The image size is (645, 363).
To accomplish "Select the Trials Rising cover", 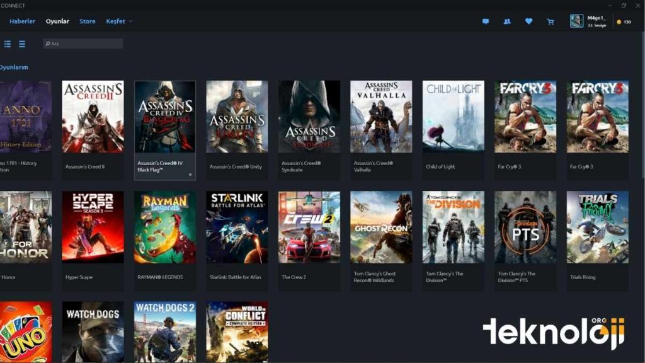I will [597, 227].
